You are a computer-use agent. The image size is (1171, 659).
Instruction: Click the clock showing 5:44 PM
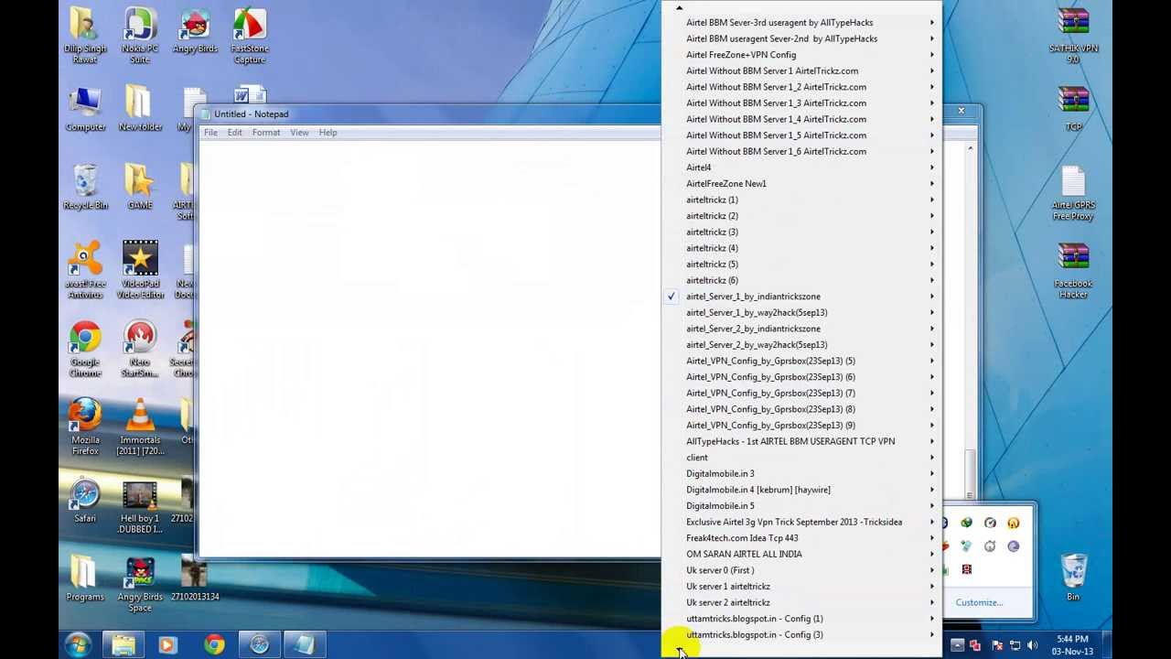click(x=1072, y=644)
